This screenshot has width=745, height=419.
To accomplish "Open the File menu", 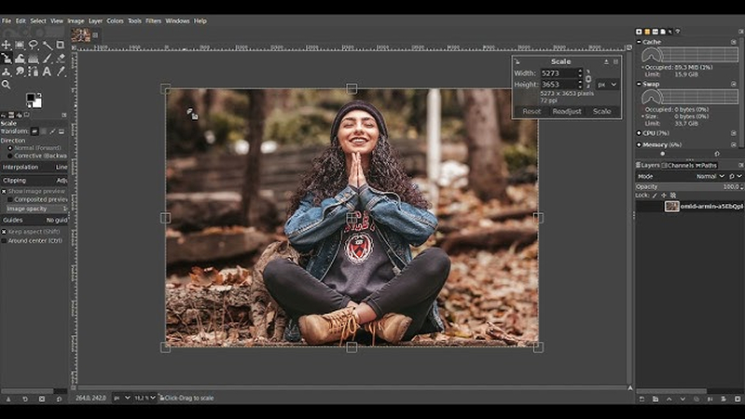I will [x=7, y=20].
